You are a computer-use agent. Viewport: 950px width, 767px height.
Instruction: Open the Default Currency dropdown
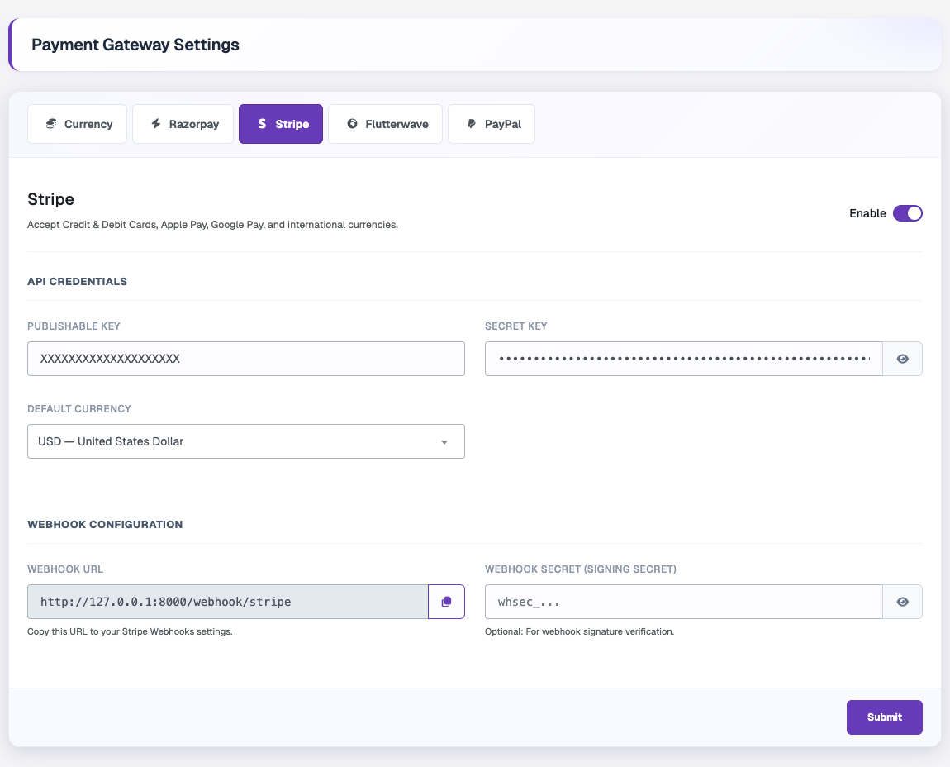click(x=246, y=441)
